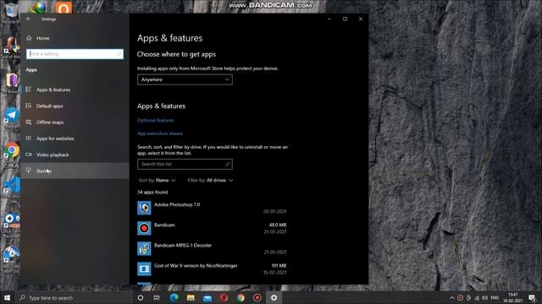This screenshot has height=304, width=542.
Task: Open Cortana circle on the taskbar
Action: [141, 298]
